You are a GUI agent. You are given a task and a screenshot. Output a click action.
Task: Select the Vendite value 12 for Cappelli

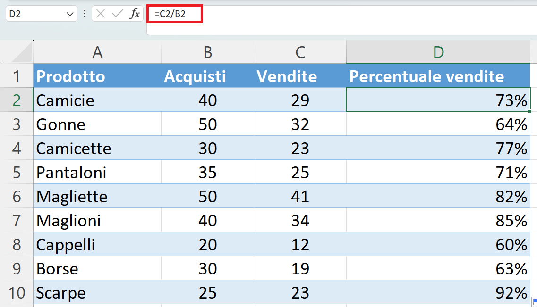pyautogui.click(x=300, y=244)
